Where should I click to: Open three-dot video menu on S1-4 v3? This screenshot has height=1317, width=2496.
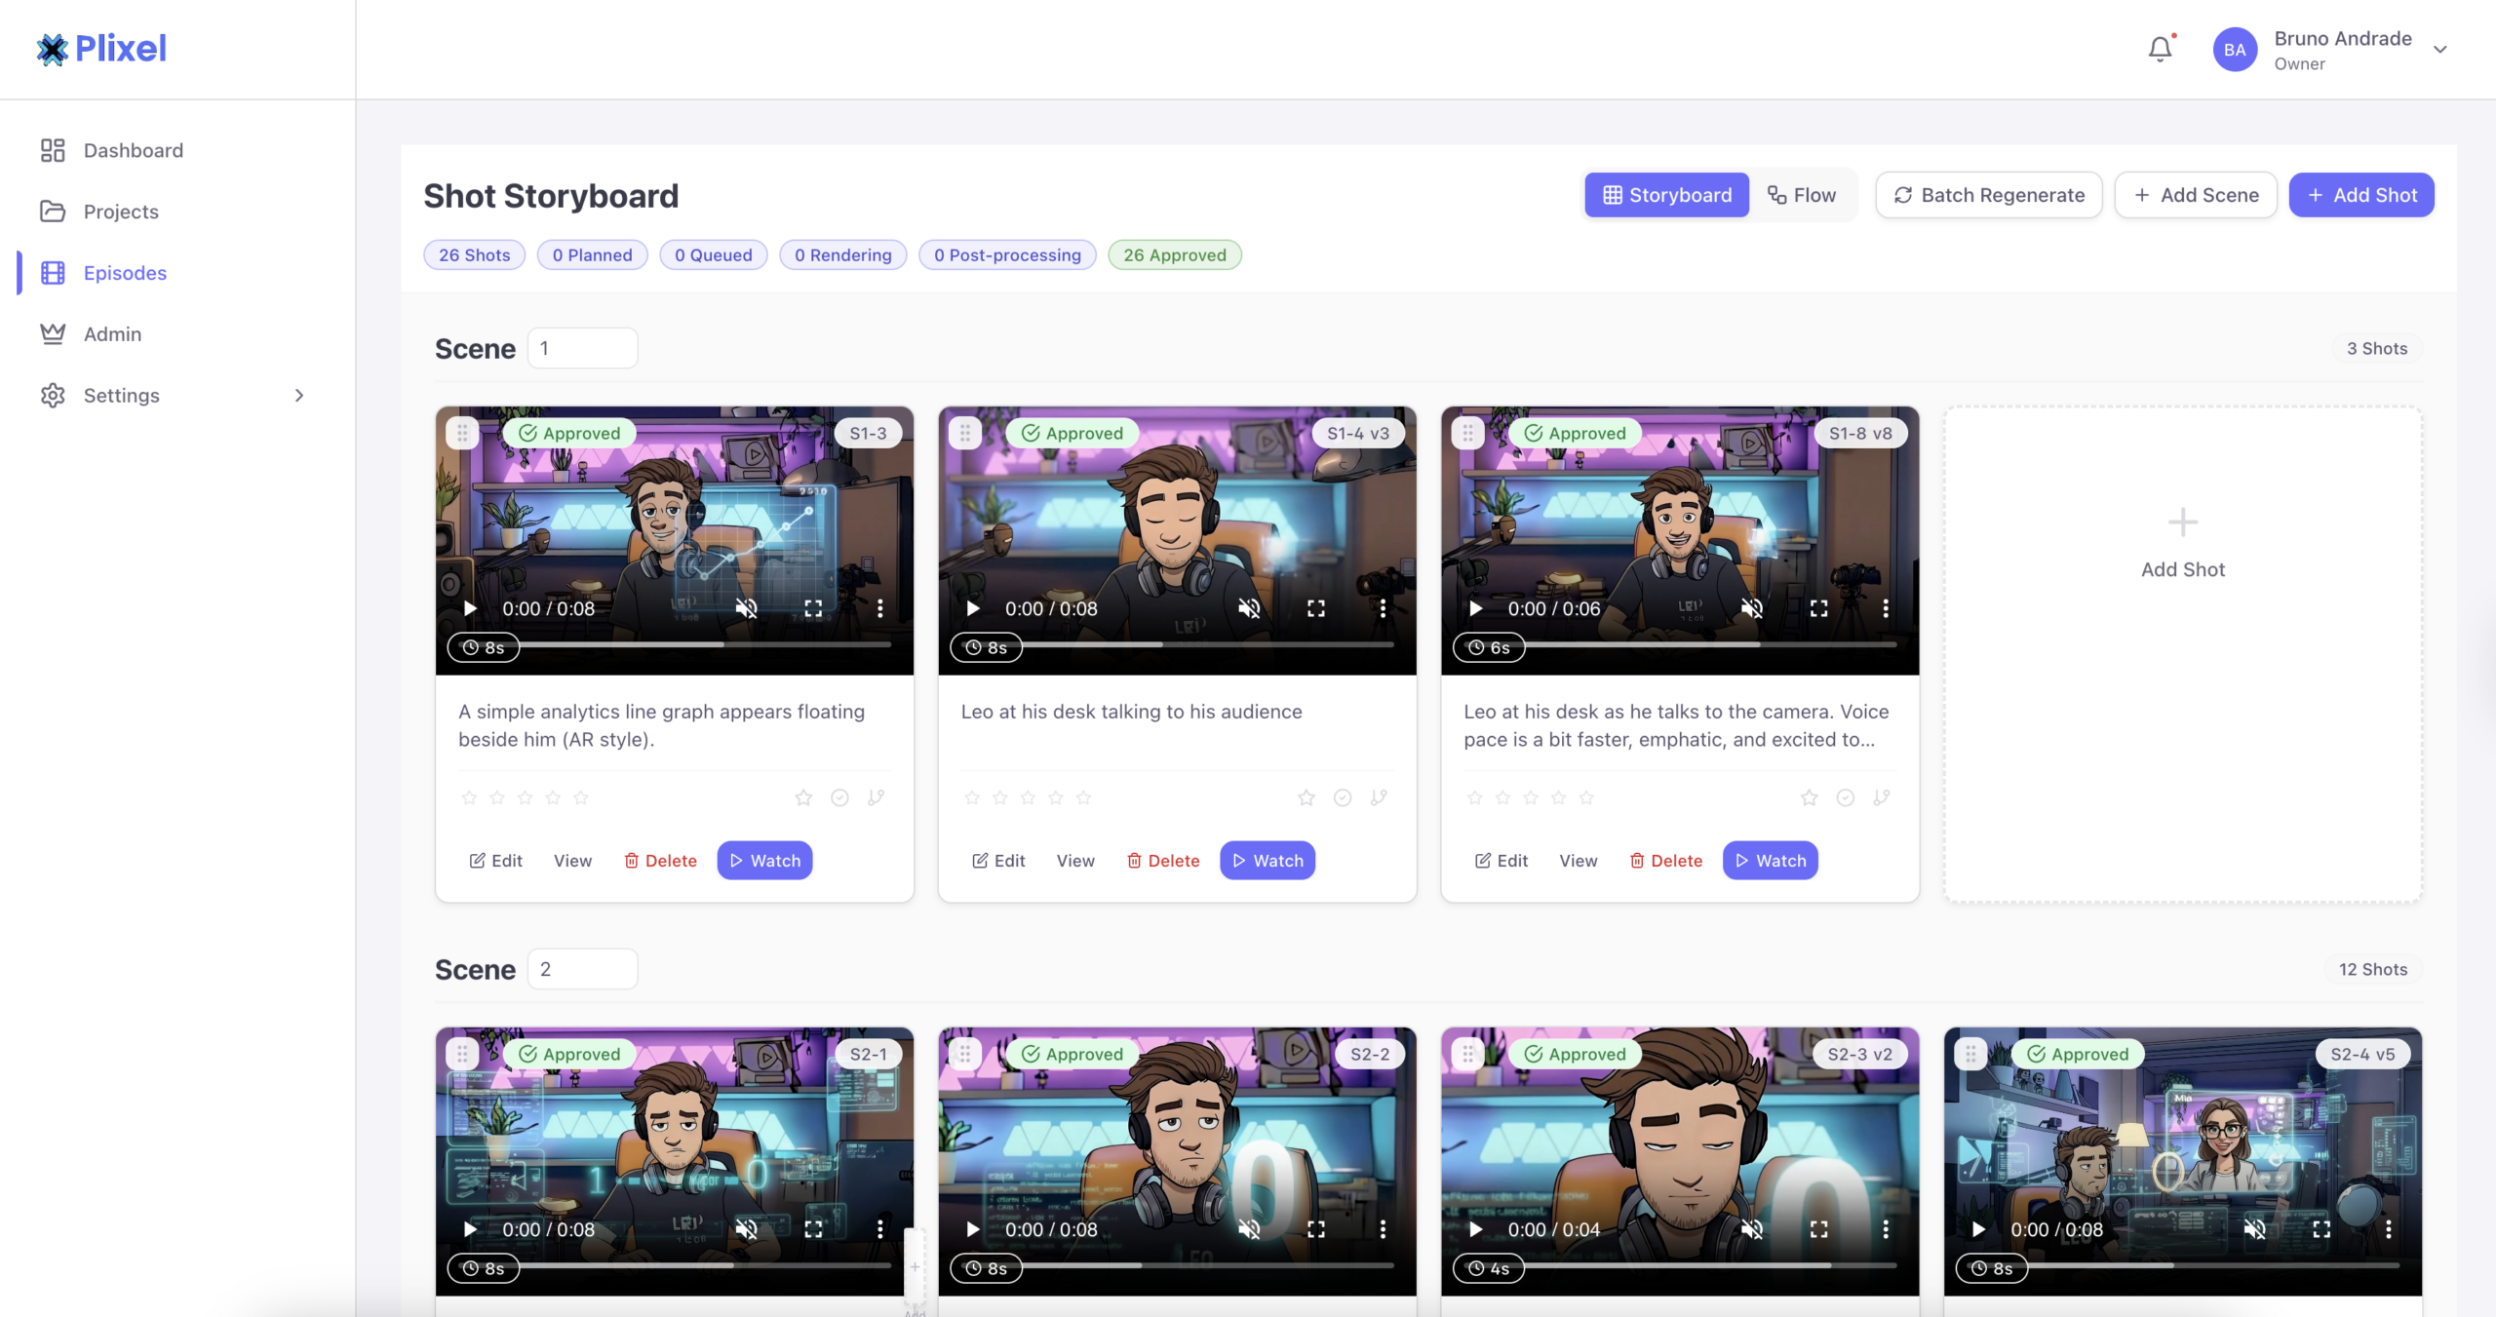(1383, 608)
